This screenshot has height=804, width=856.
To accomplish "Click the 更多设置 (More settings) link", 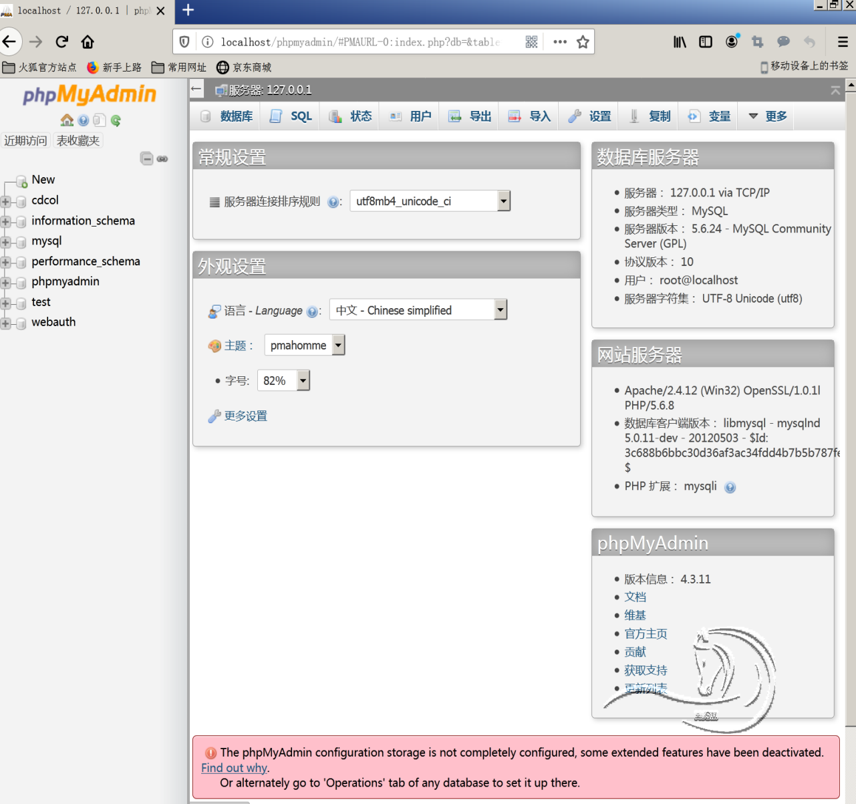I will pyautogui.click(x=245, y=416).
